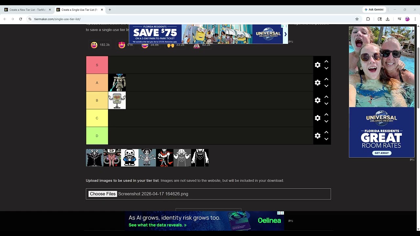Click the green D tier label
The image size is (420, 236).
pyautogui.click(x=97, y=136)
